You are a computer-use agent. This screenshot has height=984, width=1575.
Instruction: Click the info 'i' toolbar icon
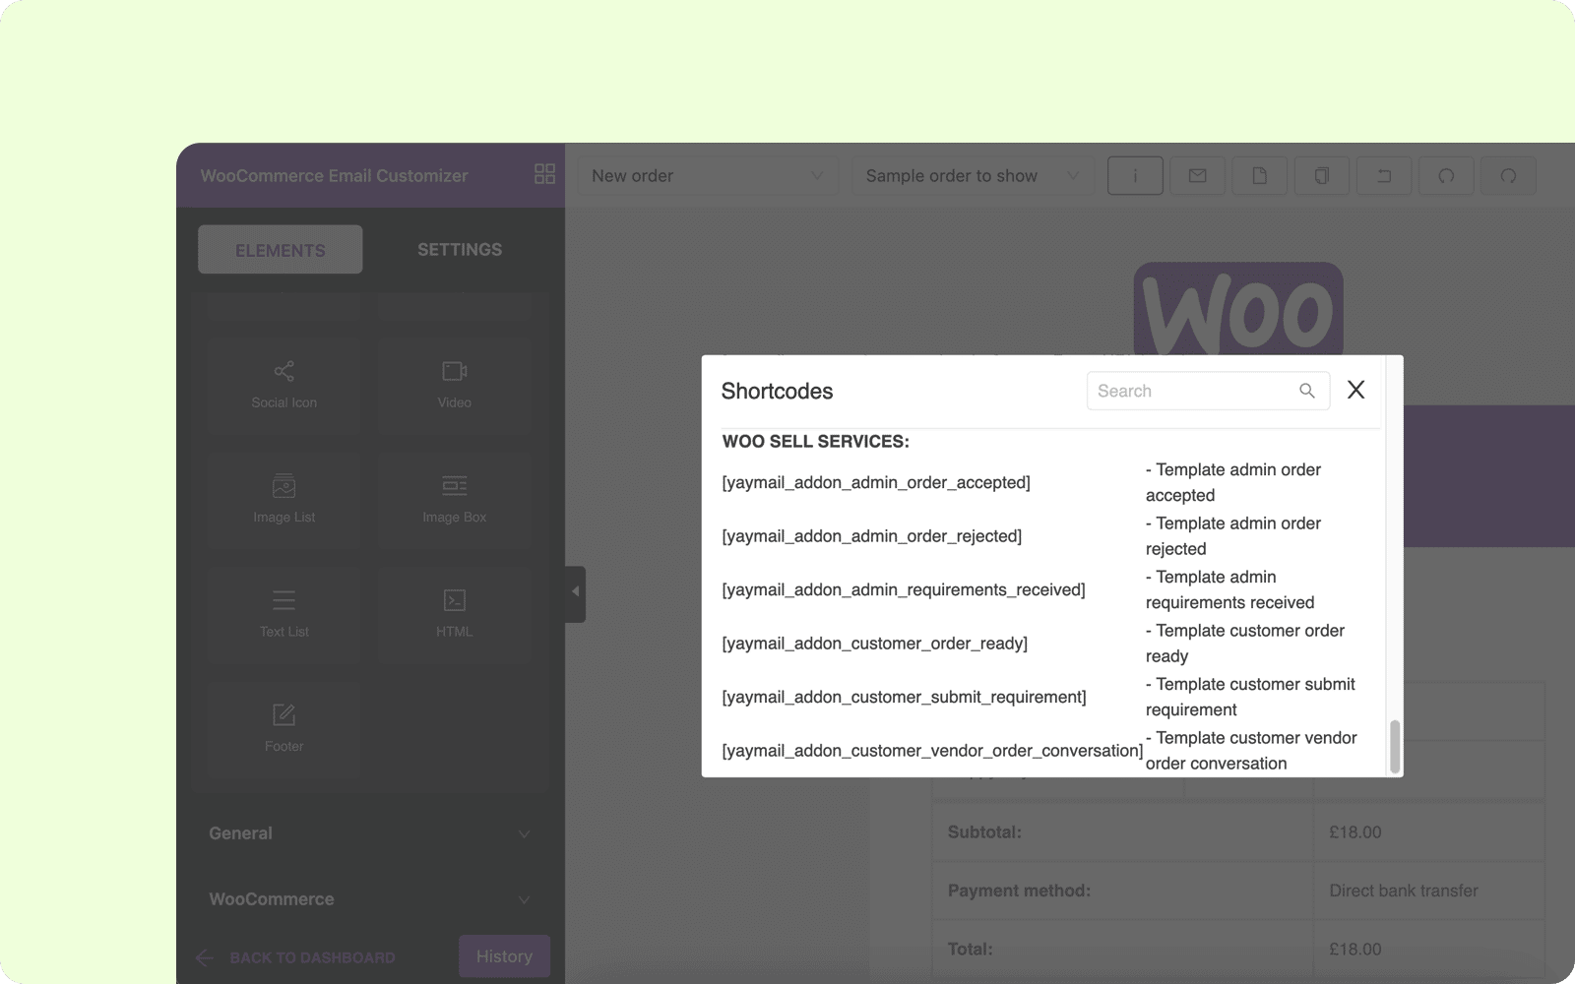[1135, 176]
